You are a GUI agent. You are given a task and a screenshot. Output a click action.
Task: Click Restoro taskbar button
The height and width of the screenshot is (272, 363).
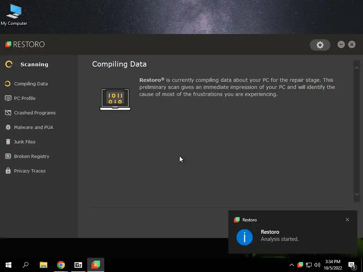[96, 265]
